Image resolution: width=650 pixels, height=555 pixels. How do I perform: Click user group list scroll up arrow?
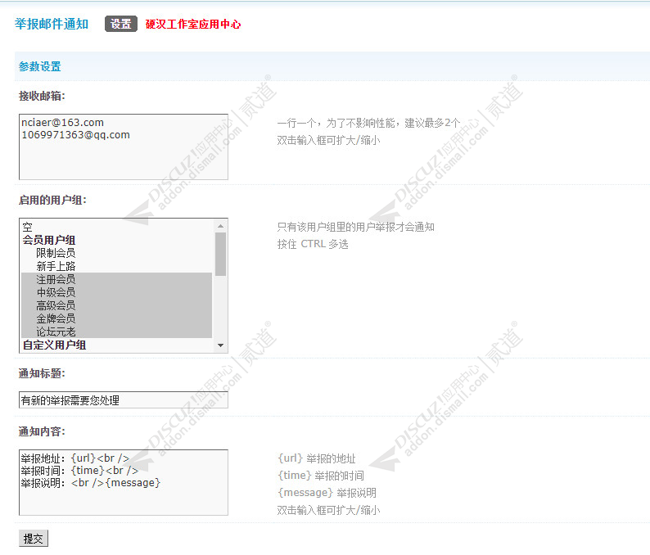click(x=220, y=226)
